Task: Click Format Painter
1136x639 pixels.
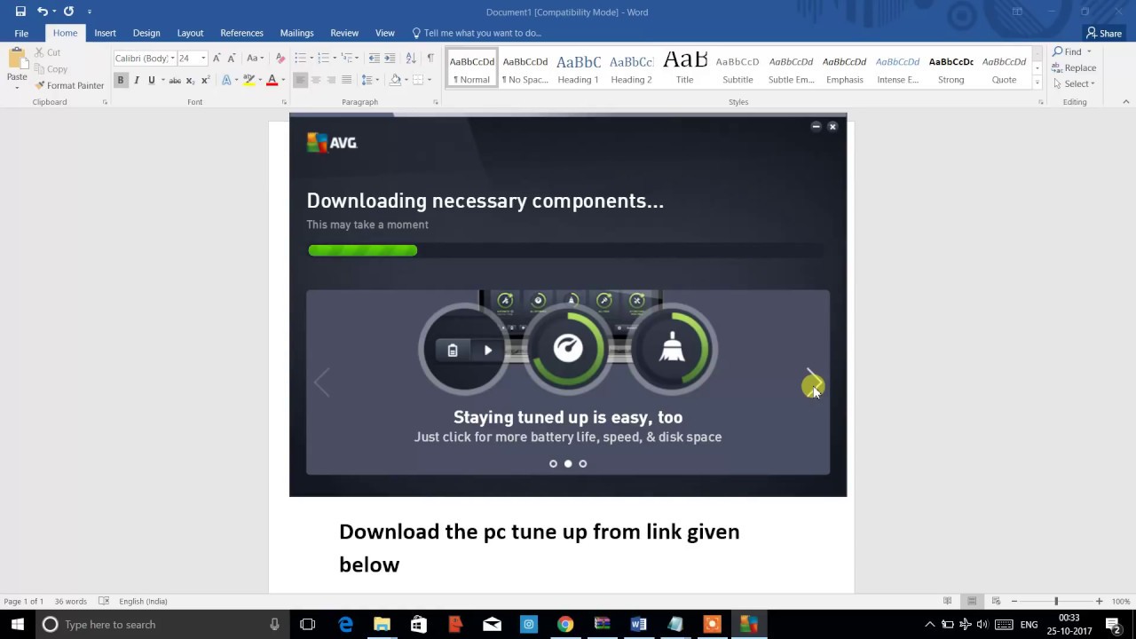Action: point(69,85)
